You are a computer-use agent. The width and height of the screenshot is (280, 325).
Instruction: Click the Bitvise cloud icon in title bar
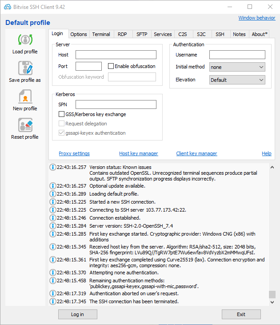click(x=8, y=7)
